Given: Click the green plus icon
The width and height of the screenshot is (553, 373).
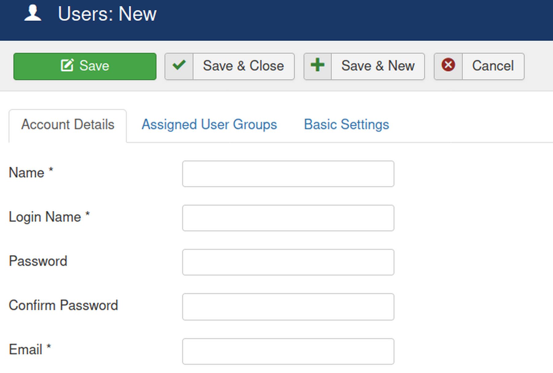Looking at the screenshot, I should 317,65.
